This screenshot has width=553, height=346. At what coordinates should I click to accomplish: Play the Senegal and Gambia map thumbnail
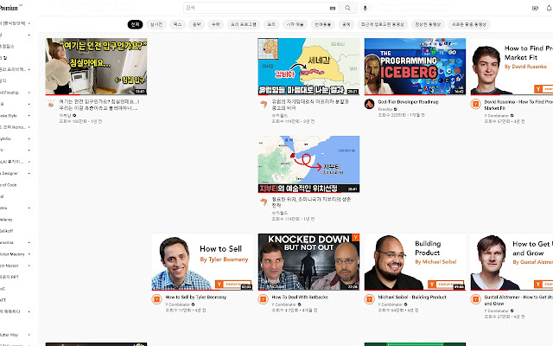pos(308,67)
